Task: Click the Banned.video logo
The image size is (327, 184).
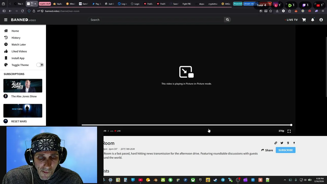Action: 23,20
